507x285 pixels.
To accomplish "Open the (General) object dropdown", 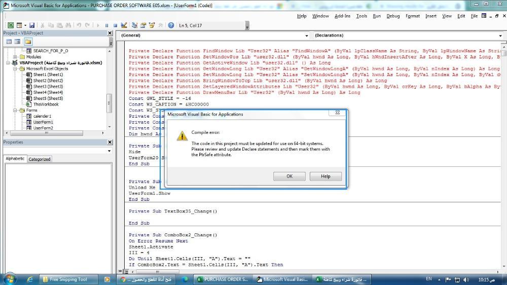I will [x=307, y=35].
